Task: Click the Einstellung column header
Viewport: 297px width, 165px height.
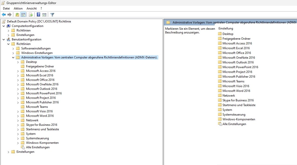Action: (x=226, y=28)
